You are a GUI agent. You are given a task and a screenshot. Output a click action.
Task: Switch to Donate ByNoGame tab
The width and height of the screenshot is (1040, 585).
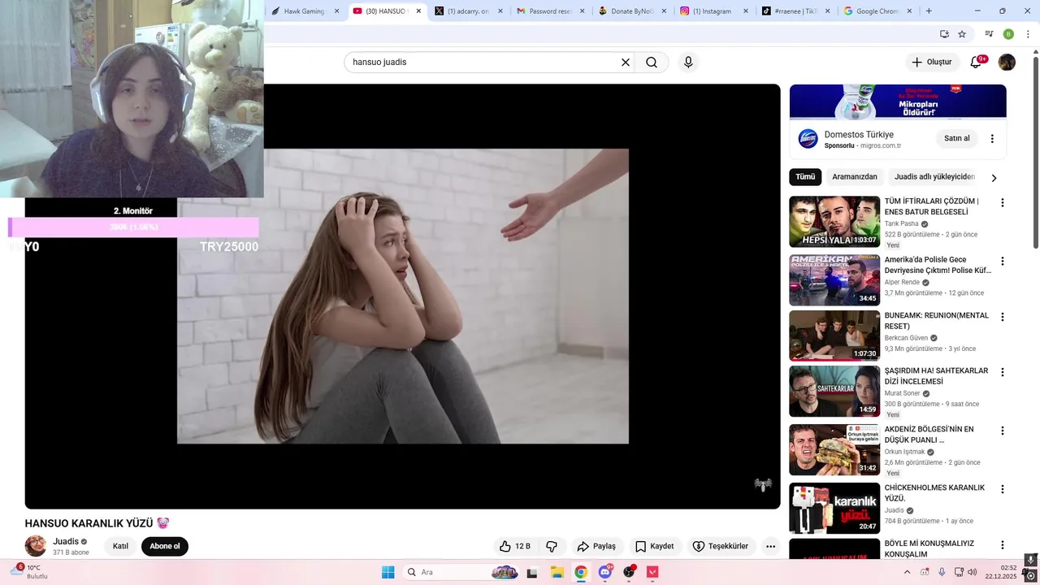pyautogui.click(x=632, y=11)
